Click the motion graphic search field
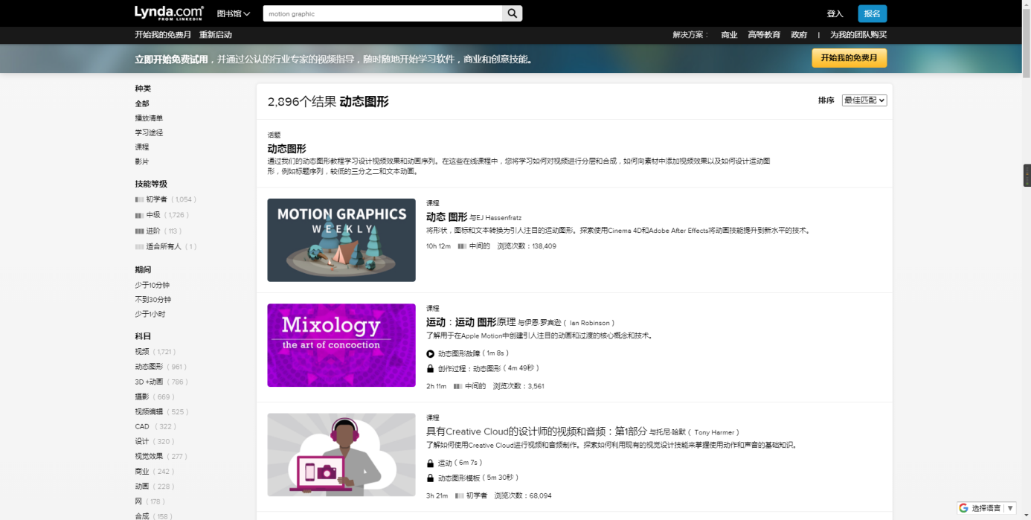The height and width of the screenshot is (520, 1031). coord(382,13)
